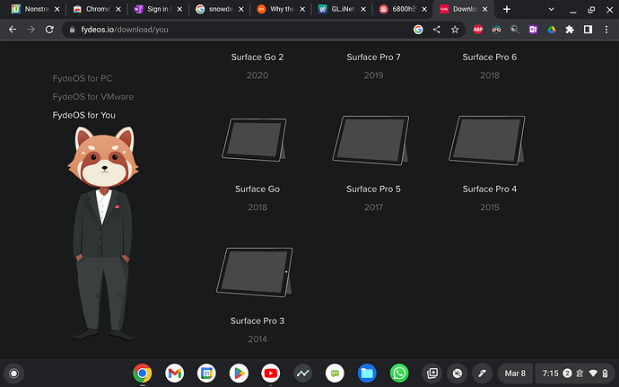Toggle the Chrome side panel
This screenshot has width=619, height=387.
[x=588, y=30]
